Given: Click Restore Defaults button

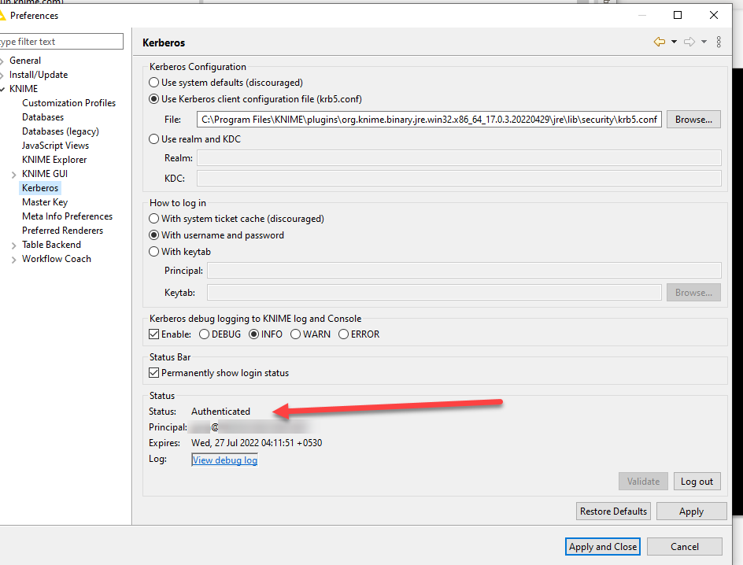Looking at the screenshot, I should point(613,511).
